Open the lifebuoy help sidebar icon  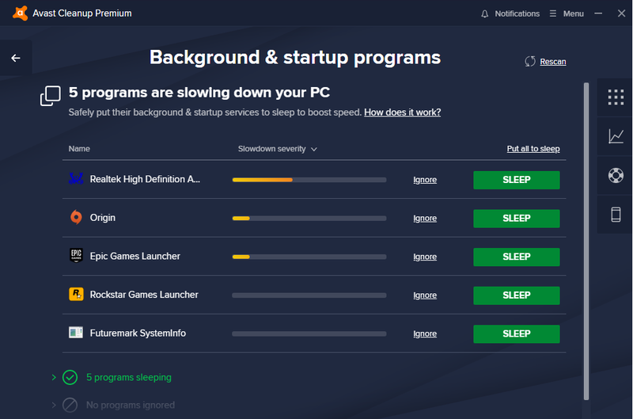(616, 175)
